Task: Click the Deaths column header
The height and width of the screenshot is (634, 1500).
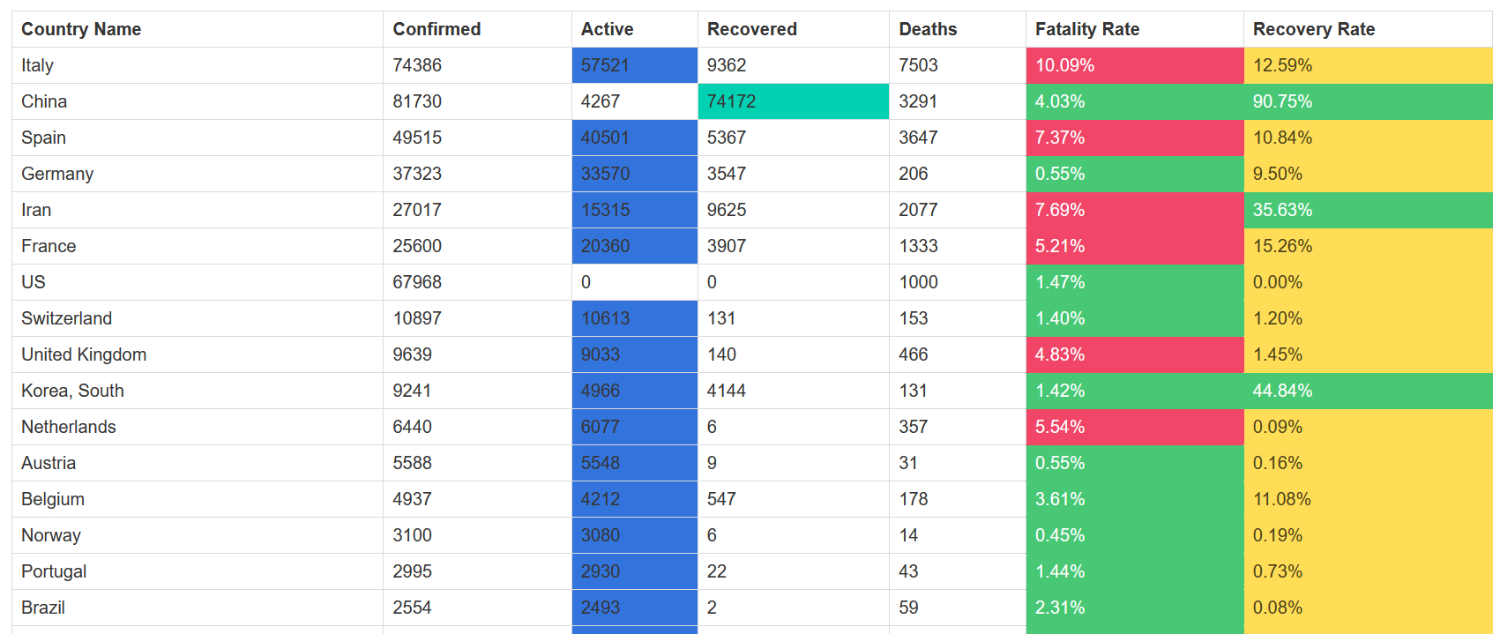Action: pos(928,29)
